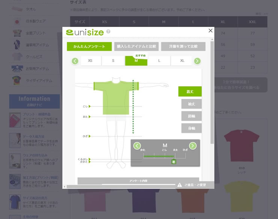Choose size L in the size selector
The image size is (278, 219).
(x=159, y=61)
